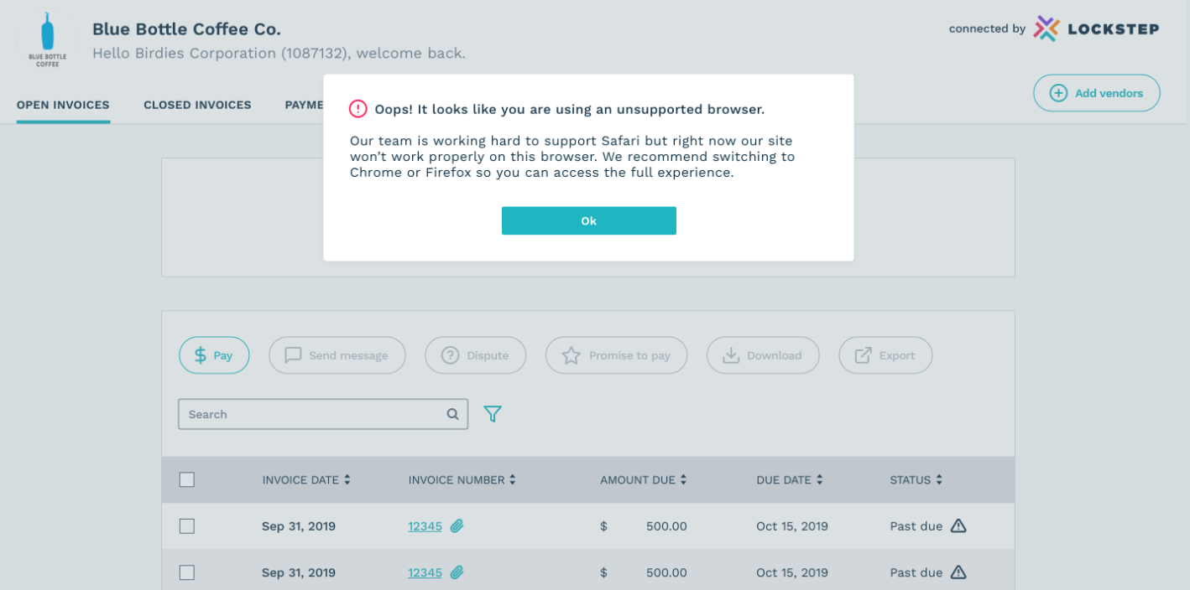Screen dimensions: 1190x590
Task: Click the Lockstep logo
Action: (x=1096, y=28)
